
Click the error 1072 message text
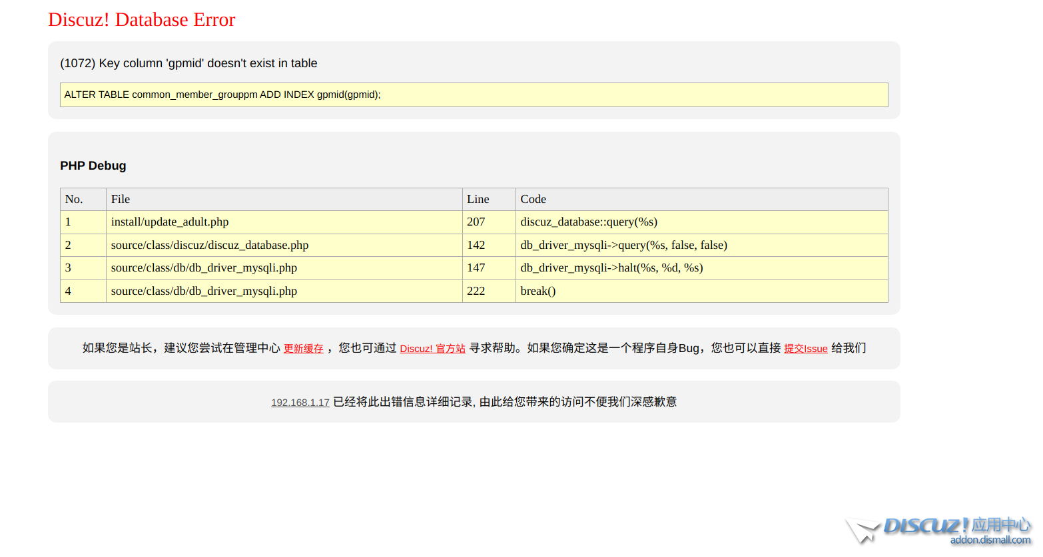point(188,63)
